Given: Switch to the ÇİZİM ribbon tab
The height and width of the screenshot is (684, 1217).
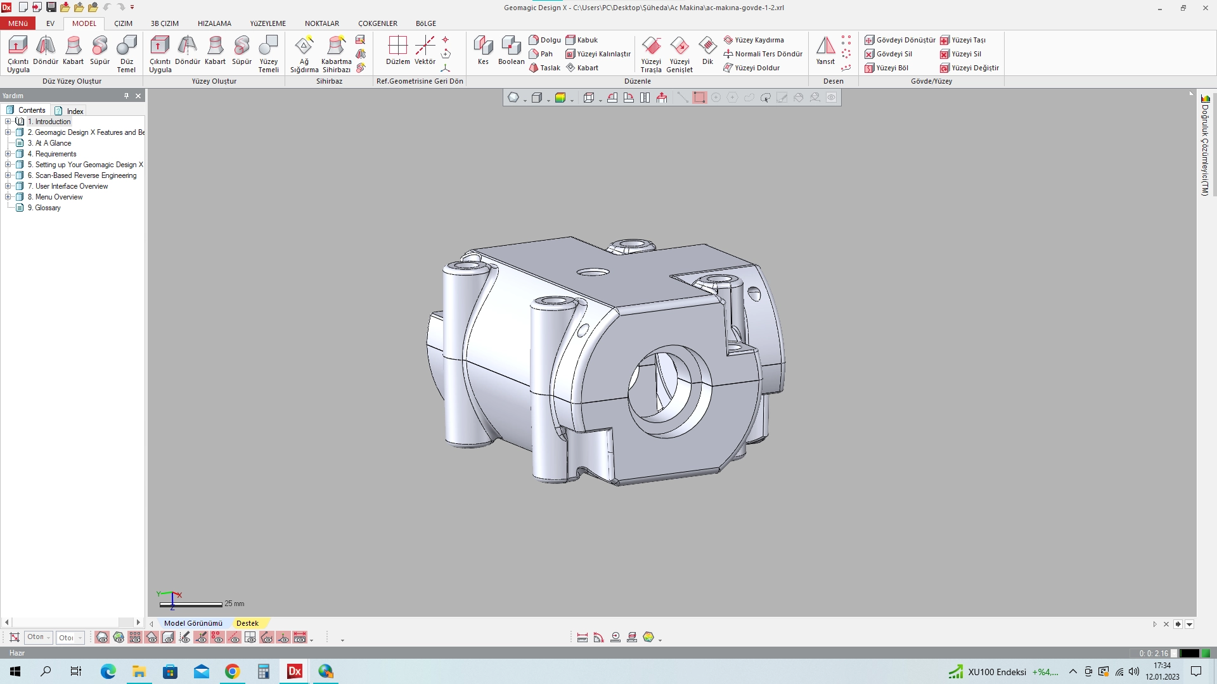Looking at the screenshot, I should [123, 23].
